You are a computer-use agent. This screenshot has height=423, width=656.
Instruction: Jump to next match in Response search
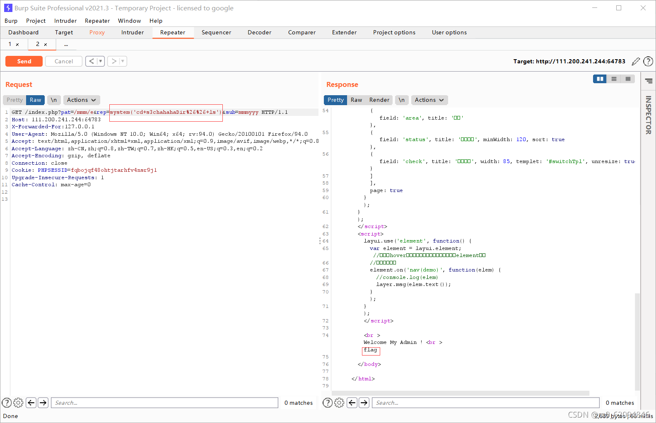(x=364, y=403)
